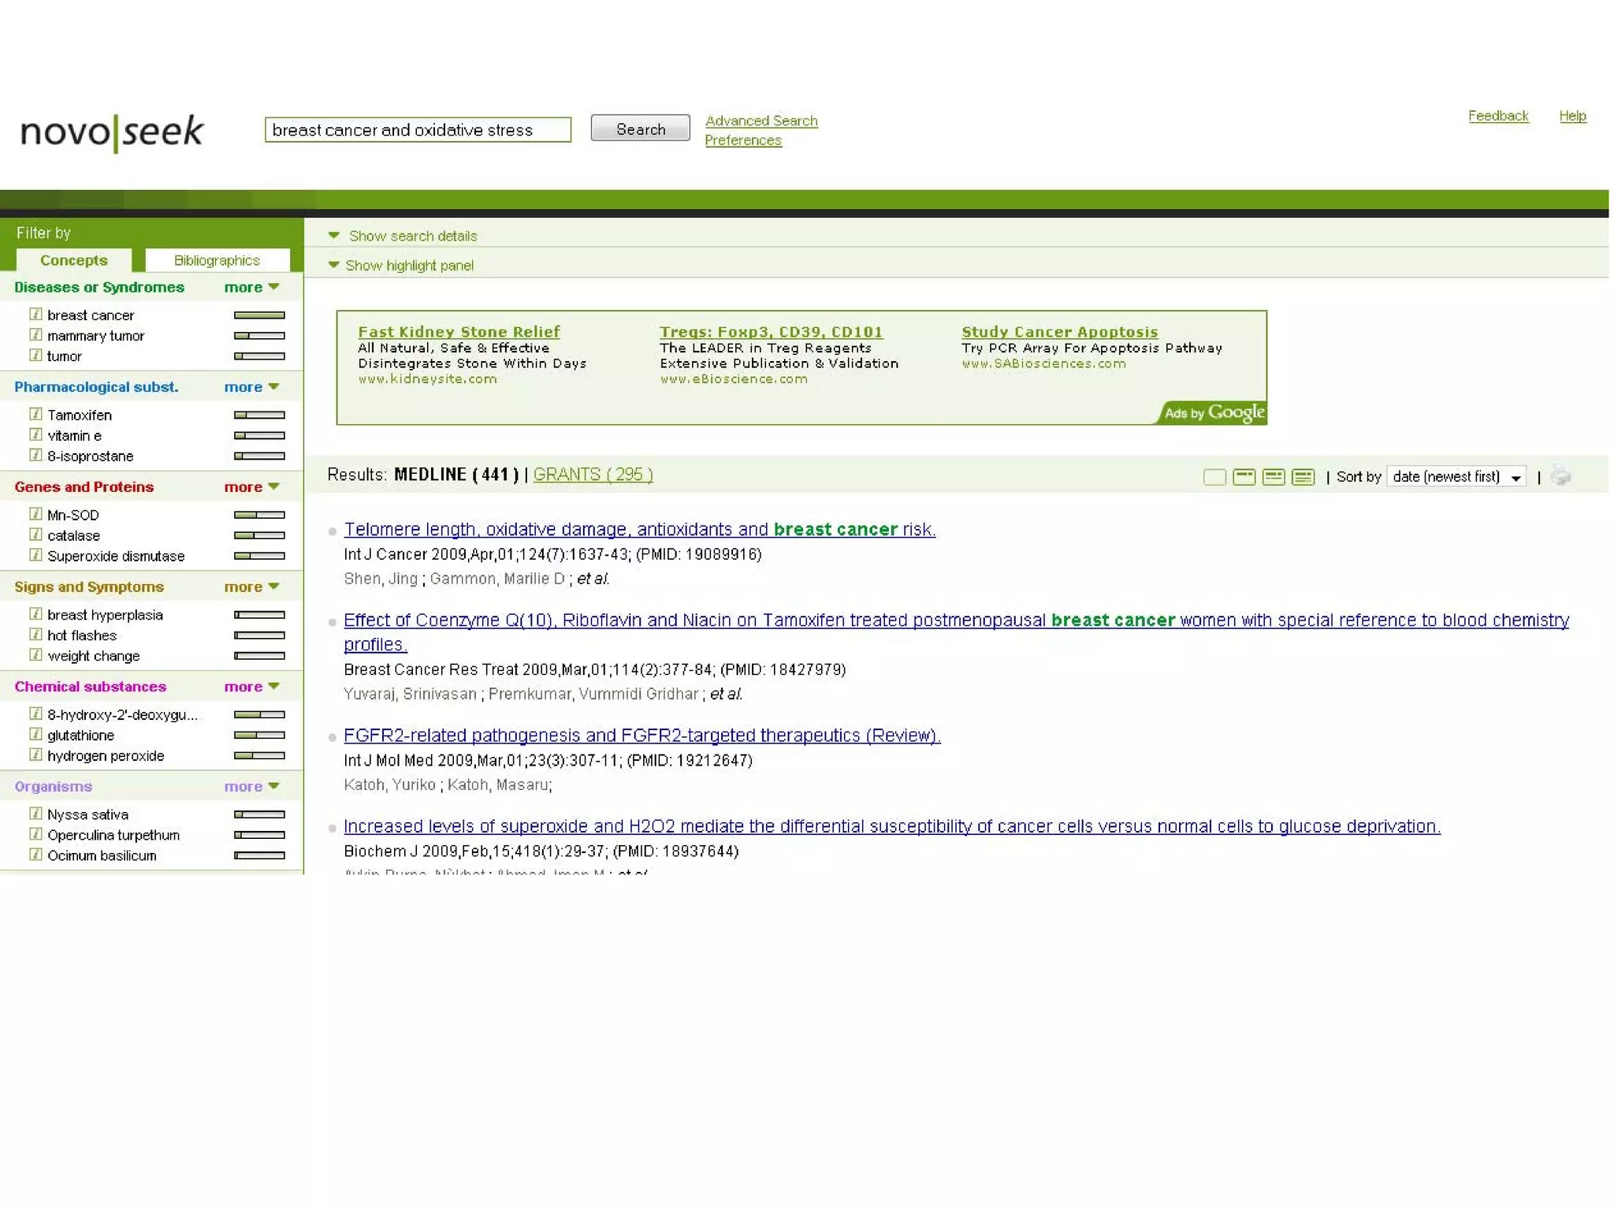Open the Fast Kidney Stone Relief ad

(459, 332)
